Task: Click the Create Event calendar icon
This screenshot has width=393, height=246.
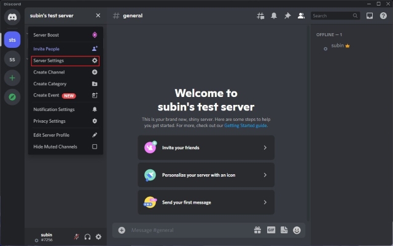Action: [95, 95]
